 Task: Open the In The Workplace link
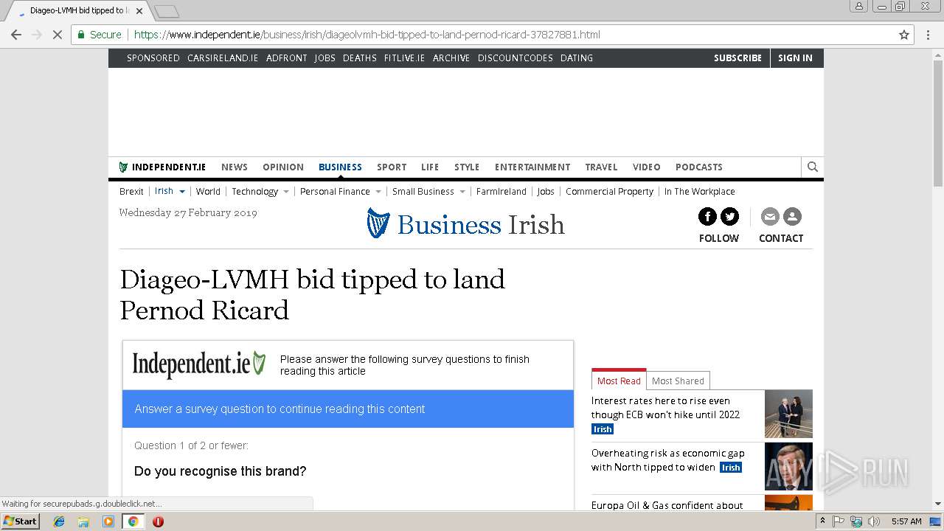(699, 192)
